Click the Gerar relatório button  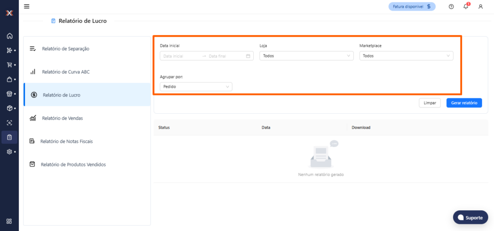pyautogui.click(x=464, y=103)
